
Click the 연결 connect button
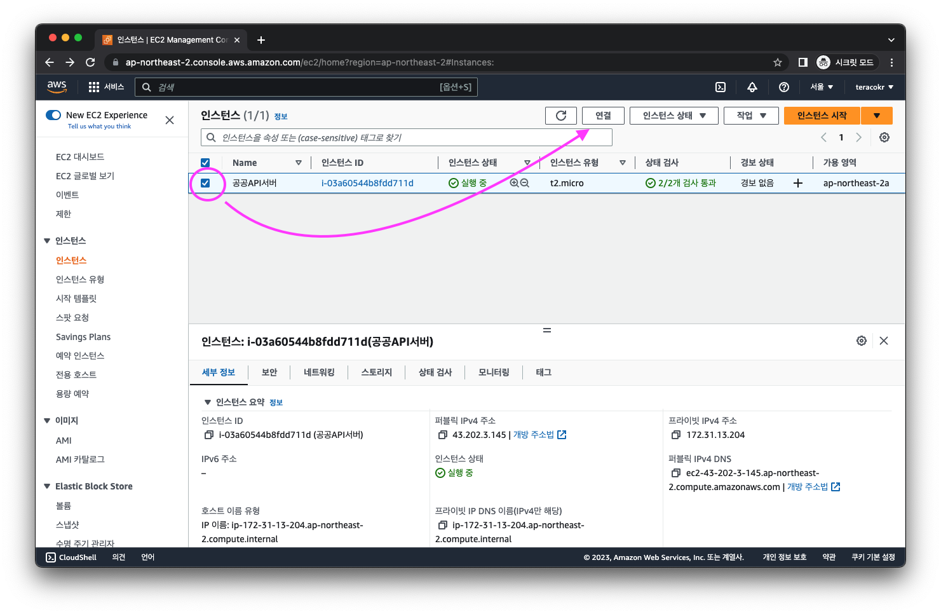coord(603,115)
